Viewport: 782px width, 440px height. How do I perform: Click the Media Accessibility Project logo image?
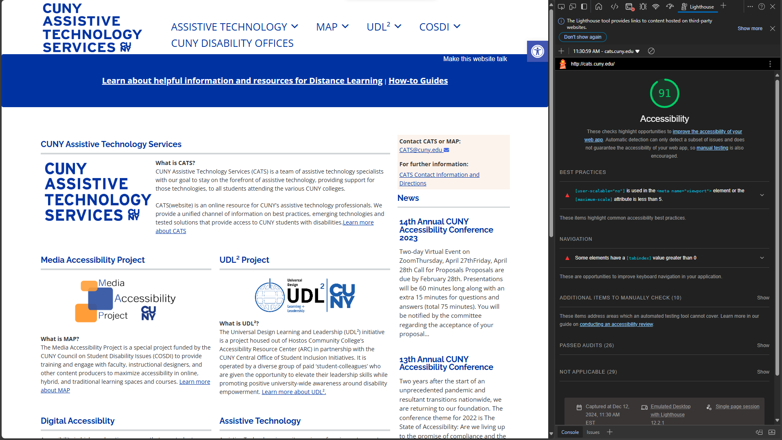pos(125,301)
